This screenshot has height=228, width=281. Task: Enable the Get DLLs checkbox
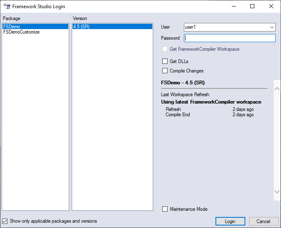pos(165,61)
